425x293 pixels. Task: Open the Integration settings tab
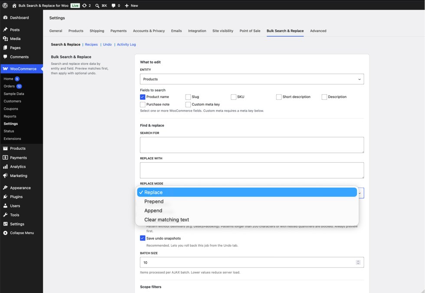point(197,31)
